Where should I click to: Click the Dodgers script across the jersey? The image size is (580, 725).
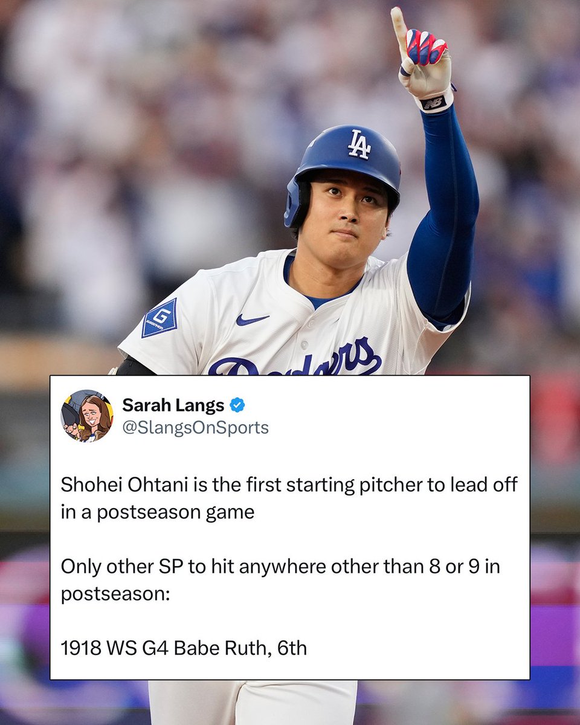[295, 361]
